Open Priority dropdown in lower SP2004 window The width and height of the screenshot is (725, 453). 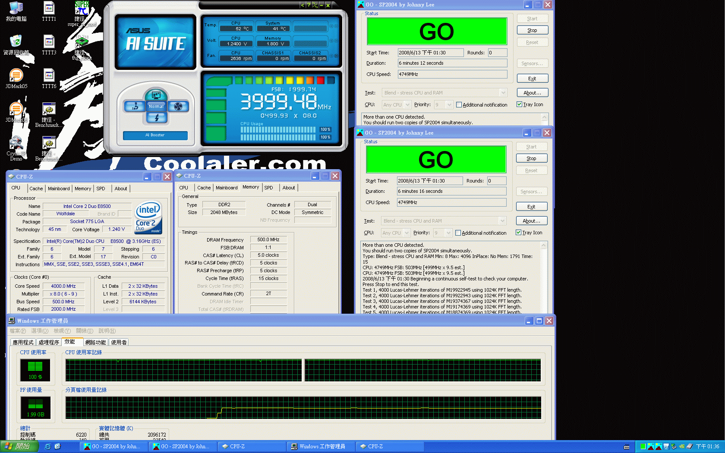(448, 233)
